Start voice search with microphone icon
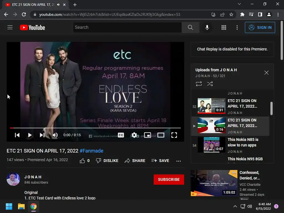This screenshot has width=284, height=213. tap(207, 27)
